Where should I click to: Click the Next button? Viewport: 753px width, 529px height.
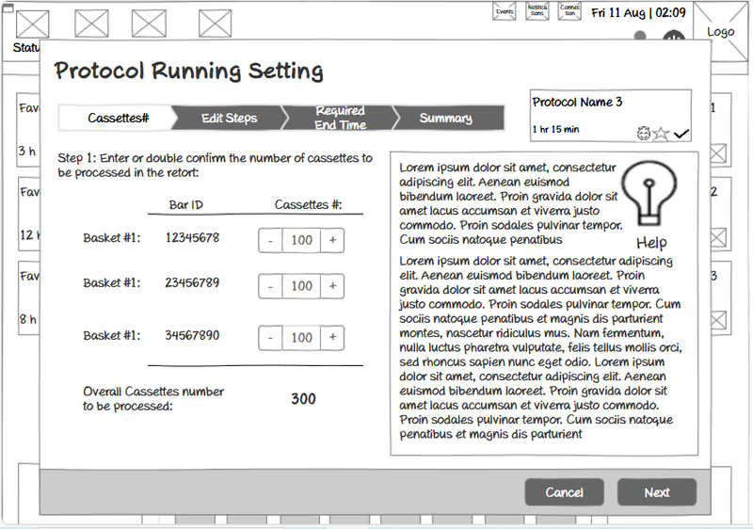[x=657, y=492]
